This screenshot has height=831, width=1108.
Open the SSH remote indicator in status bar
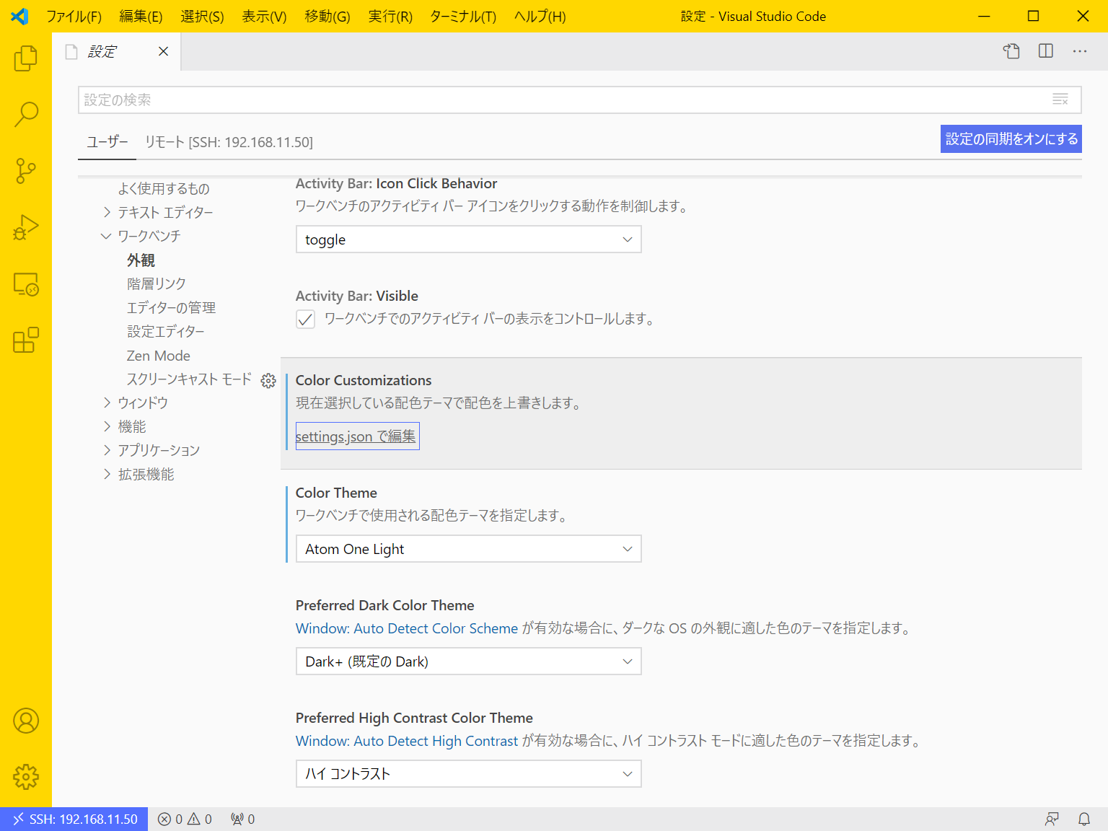click(x=74, y=819)
